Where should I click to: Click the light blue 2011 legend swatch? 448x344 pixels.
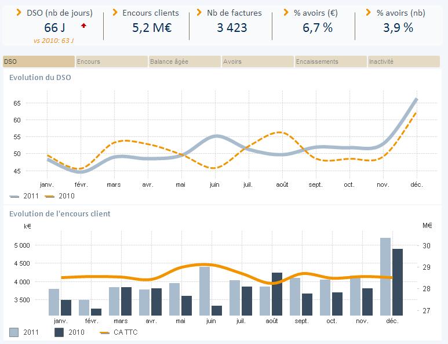point(15,332)
